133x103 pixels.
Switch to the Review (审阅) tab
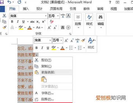click(100, 9)
